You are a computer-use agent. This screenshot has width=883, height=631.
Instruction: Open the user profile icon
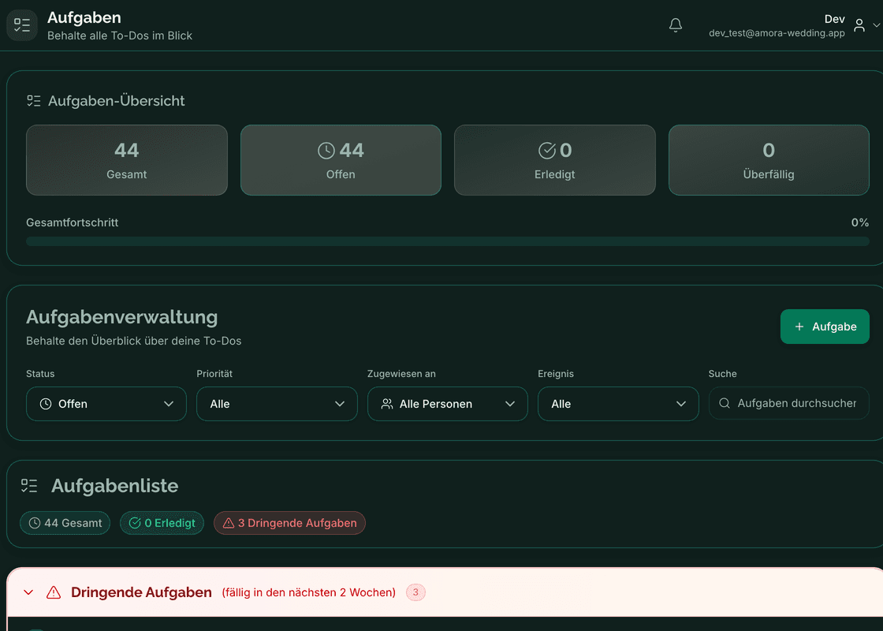pyautogui.click(x=859, y=25)
